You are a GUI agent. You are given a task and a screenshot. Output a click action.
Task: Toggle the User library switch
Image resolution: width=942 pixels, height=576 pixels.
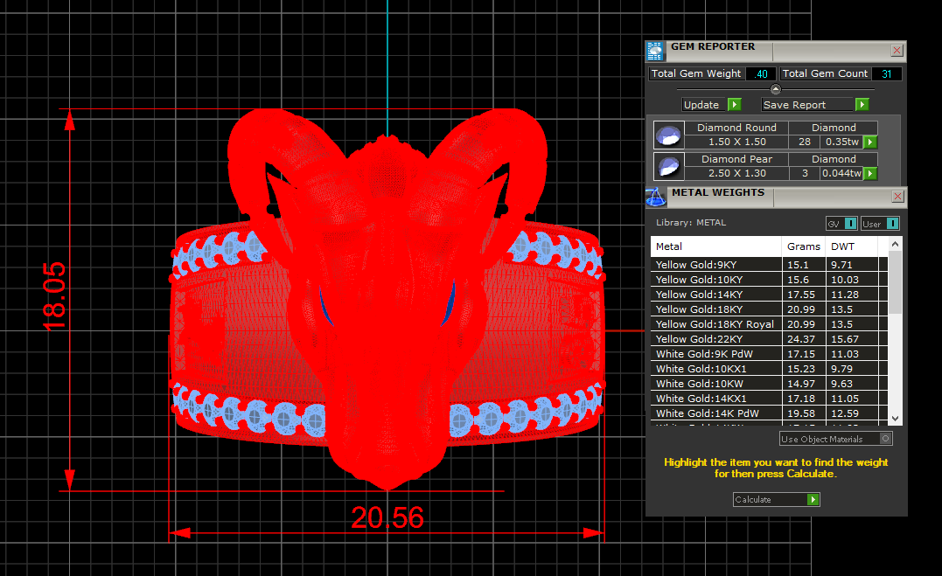(x=880, y=224)
